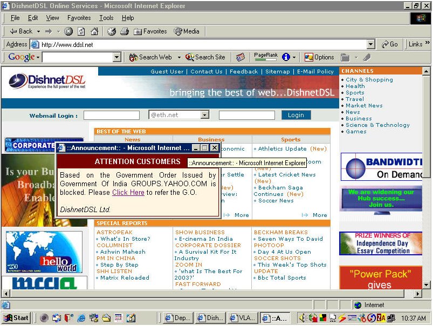Open the View menu

pos(52,18)
